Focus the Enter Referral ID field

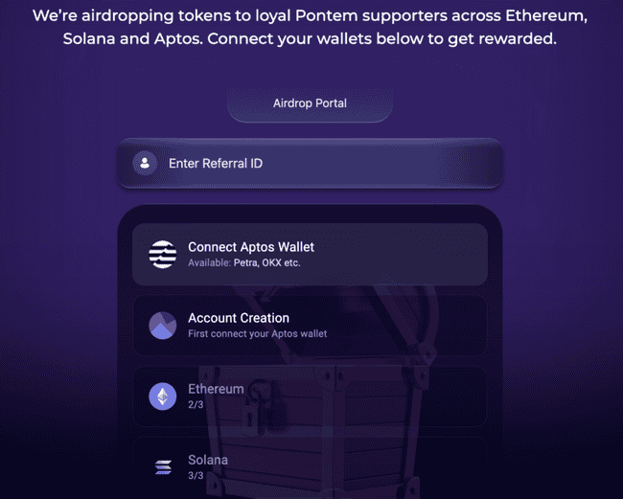point(310,163)
